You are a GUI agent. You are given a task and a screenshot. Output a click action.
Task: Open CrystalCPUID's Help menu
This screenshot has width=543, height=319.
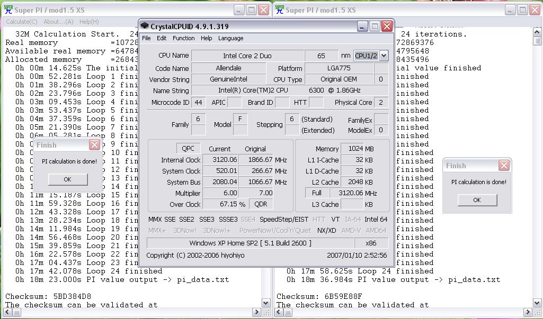pyautogui.click(x=207, y=38)
